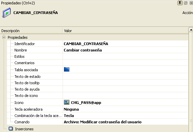193x132 pixels.
Task: Click the Nombre value Cambiar contraseña
Action: click(x=83, y=50)
